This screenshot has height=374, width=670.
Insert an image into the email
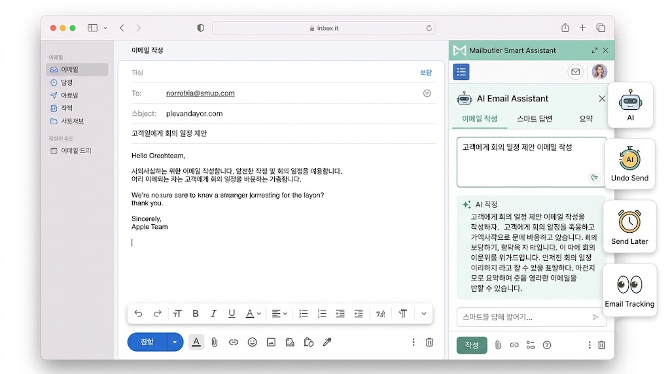271,342
